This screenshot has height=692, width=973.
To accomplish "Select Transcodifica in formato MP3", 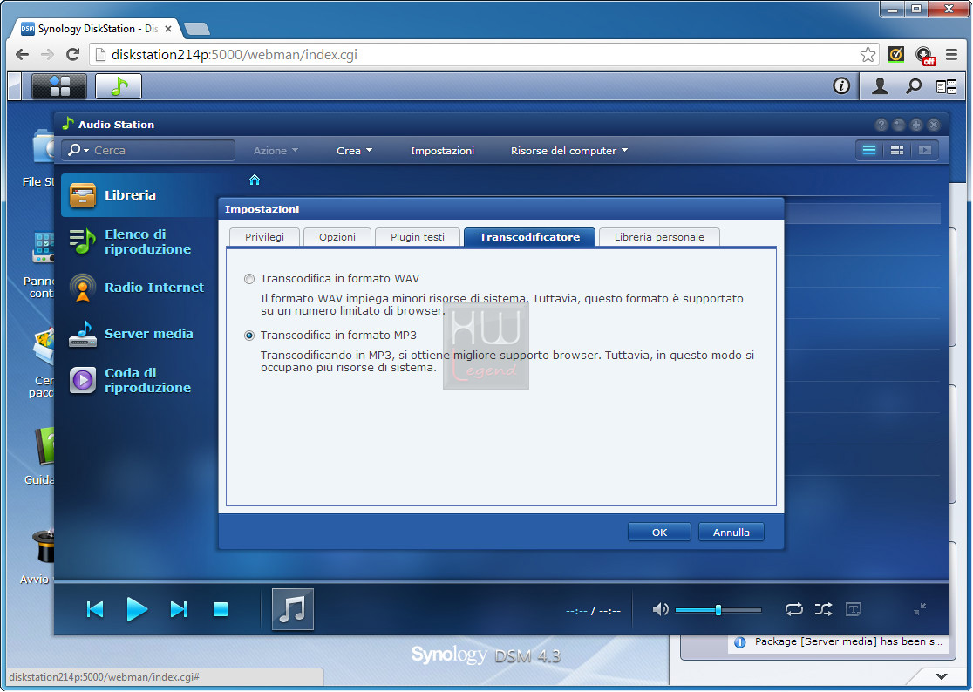I will pos(249,336).
